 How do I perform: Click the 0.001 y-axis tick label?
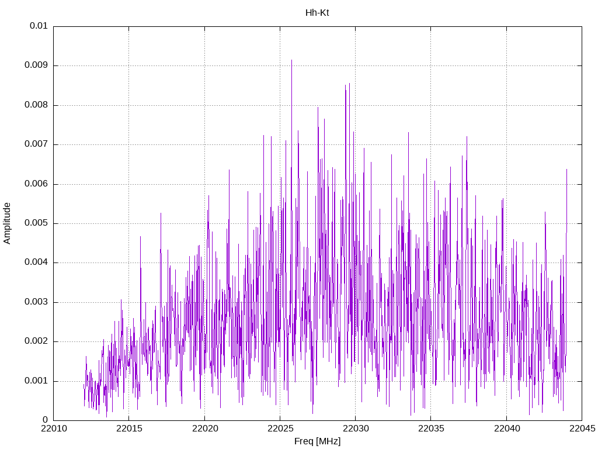36,381
